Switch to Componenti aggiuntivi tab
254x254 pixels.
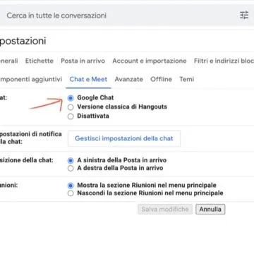coord(31,79)
